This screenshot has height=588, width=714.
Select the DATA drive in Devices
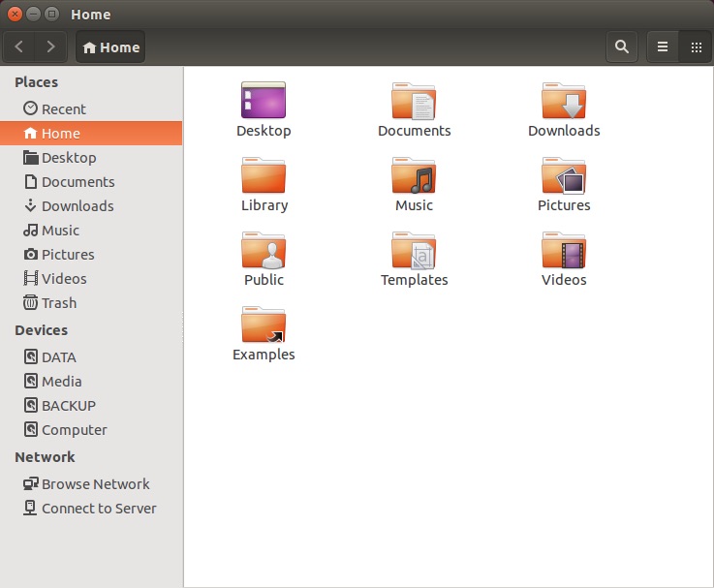(58, 357)
